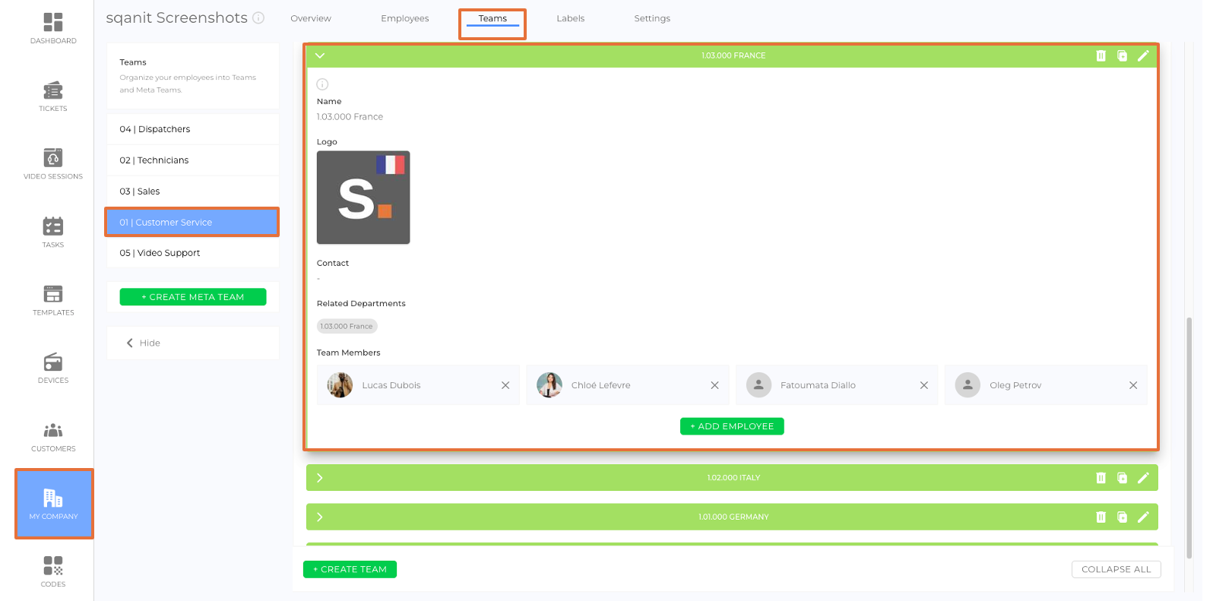Open the Dashboard from the sidebar
This screenshot has height=601, width=1213.
tap(53, 28)
